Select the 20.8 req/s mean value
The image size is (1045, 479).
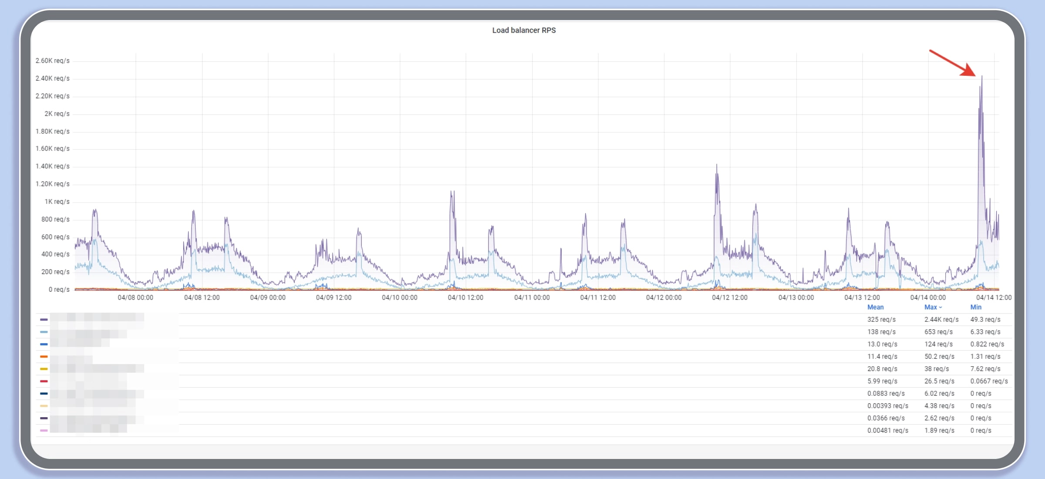coord(882,369)
